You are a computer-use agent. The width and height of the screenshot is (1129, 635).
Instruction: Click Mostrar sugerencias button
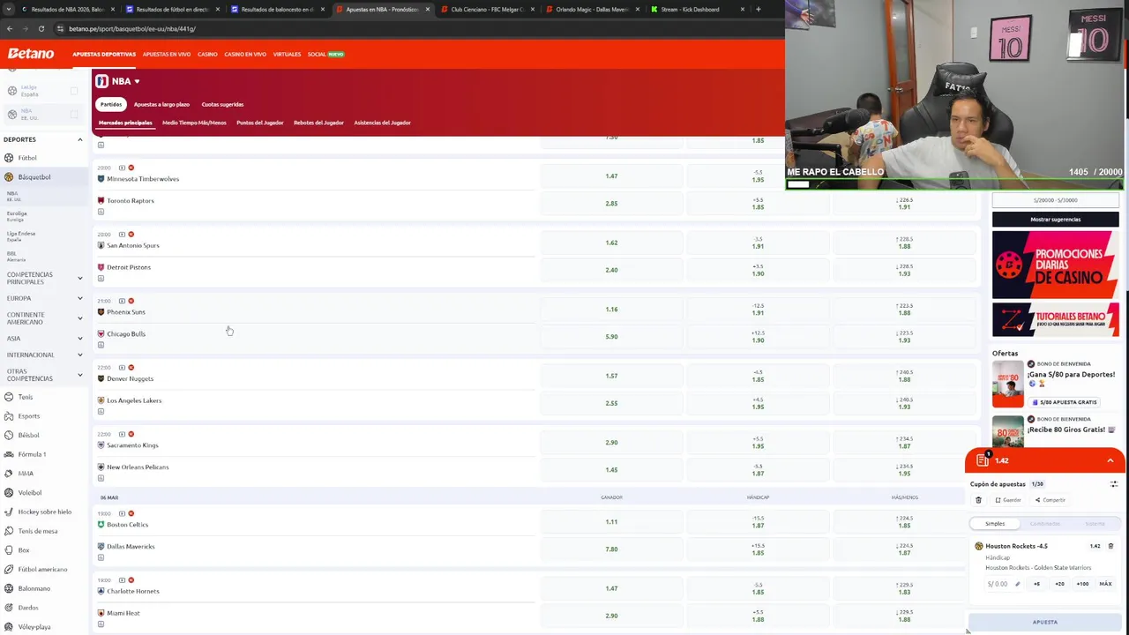point(1055,220)
